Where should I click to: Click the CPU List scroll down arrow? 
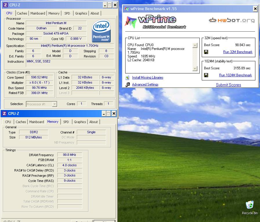pyautogui.click(x=195, y=68)
